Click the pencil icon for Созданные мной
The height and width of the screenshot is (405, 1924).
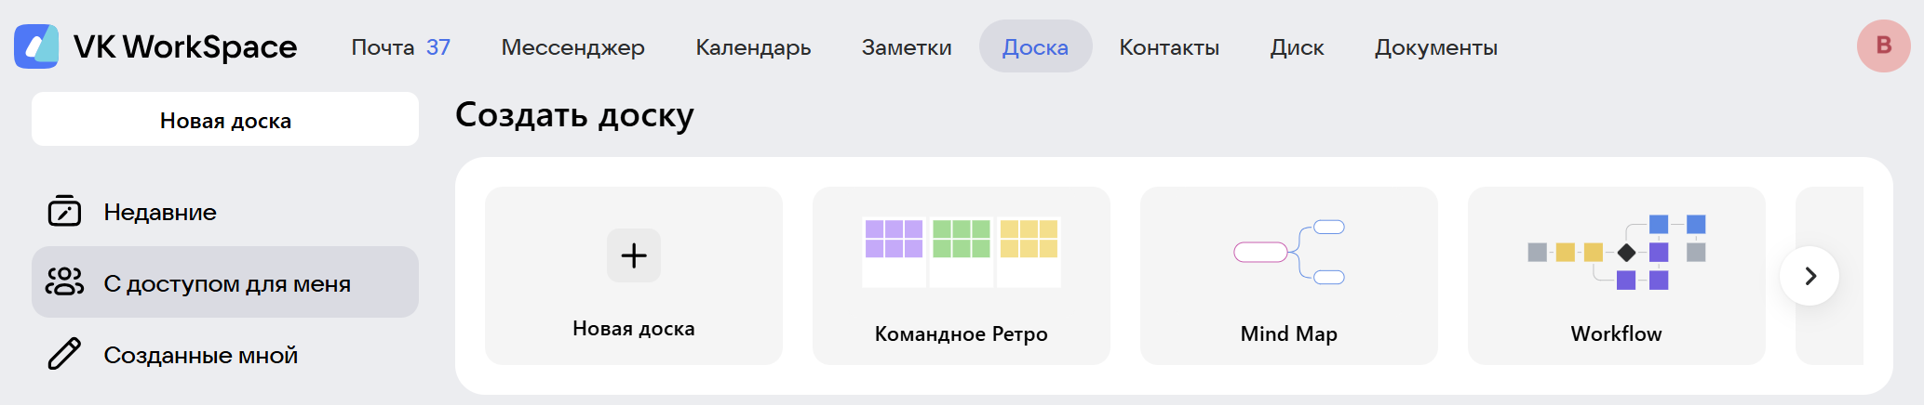click(x=64, y=354)
